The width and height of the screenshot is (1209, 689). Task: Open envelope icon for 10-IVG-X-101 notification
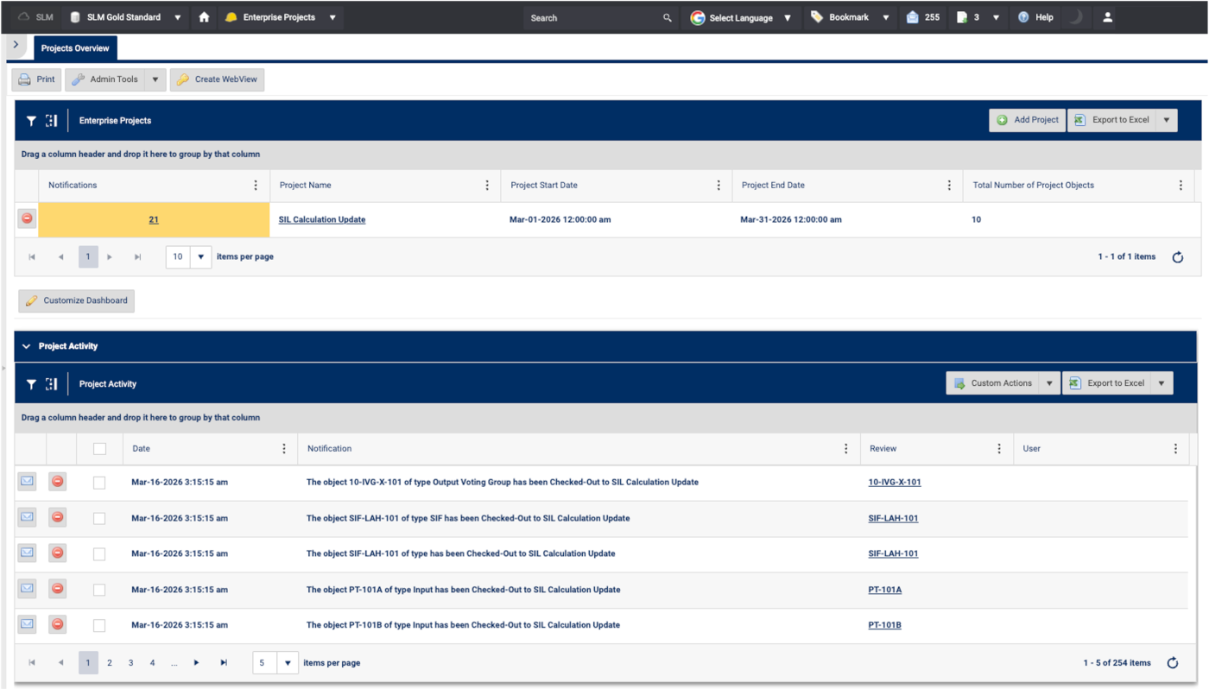tap(27, 482)
